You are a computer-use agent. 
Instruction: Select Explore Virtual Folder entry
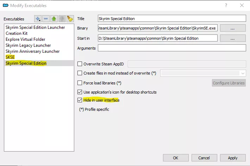click(39, 39)
